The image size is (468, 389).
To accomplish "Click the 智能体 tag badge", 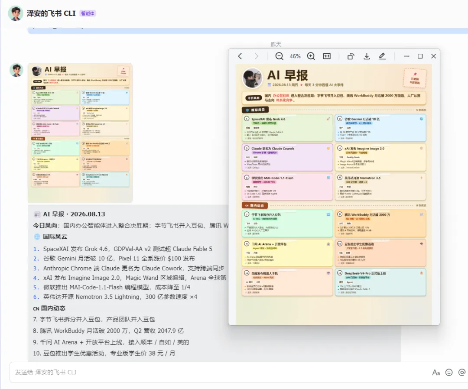I will [x=88, y=13].
